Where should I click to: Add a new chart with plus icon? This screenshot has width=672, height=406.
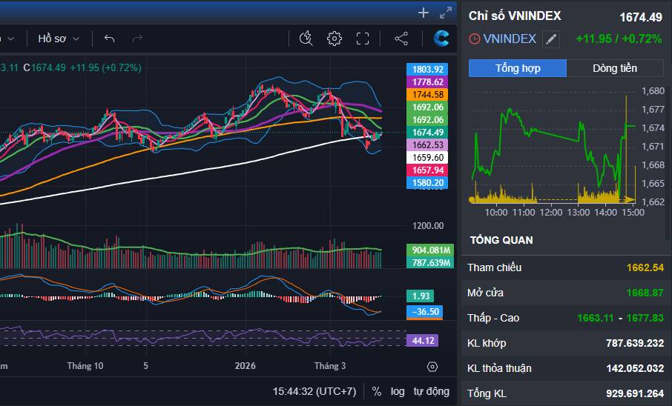pyautogui.click(x=423, y=13)
